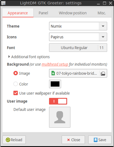114x147 pixels.
Task: Click the LightDM settings window icon in title bar
Action: pyautogui.click(x=3, y=3)
